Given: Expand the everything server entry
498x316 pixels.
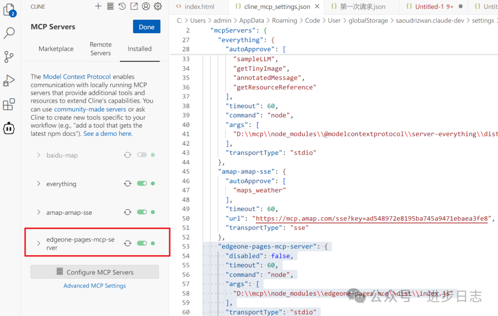Looking at the screenshot, I should pyautogui.click(x=39, y=183).
